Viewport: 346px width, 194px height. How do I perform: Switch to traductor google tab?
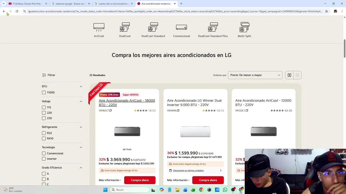tap(70, 4)
